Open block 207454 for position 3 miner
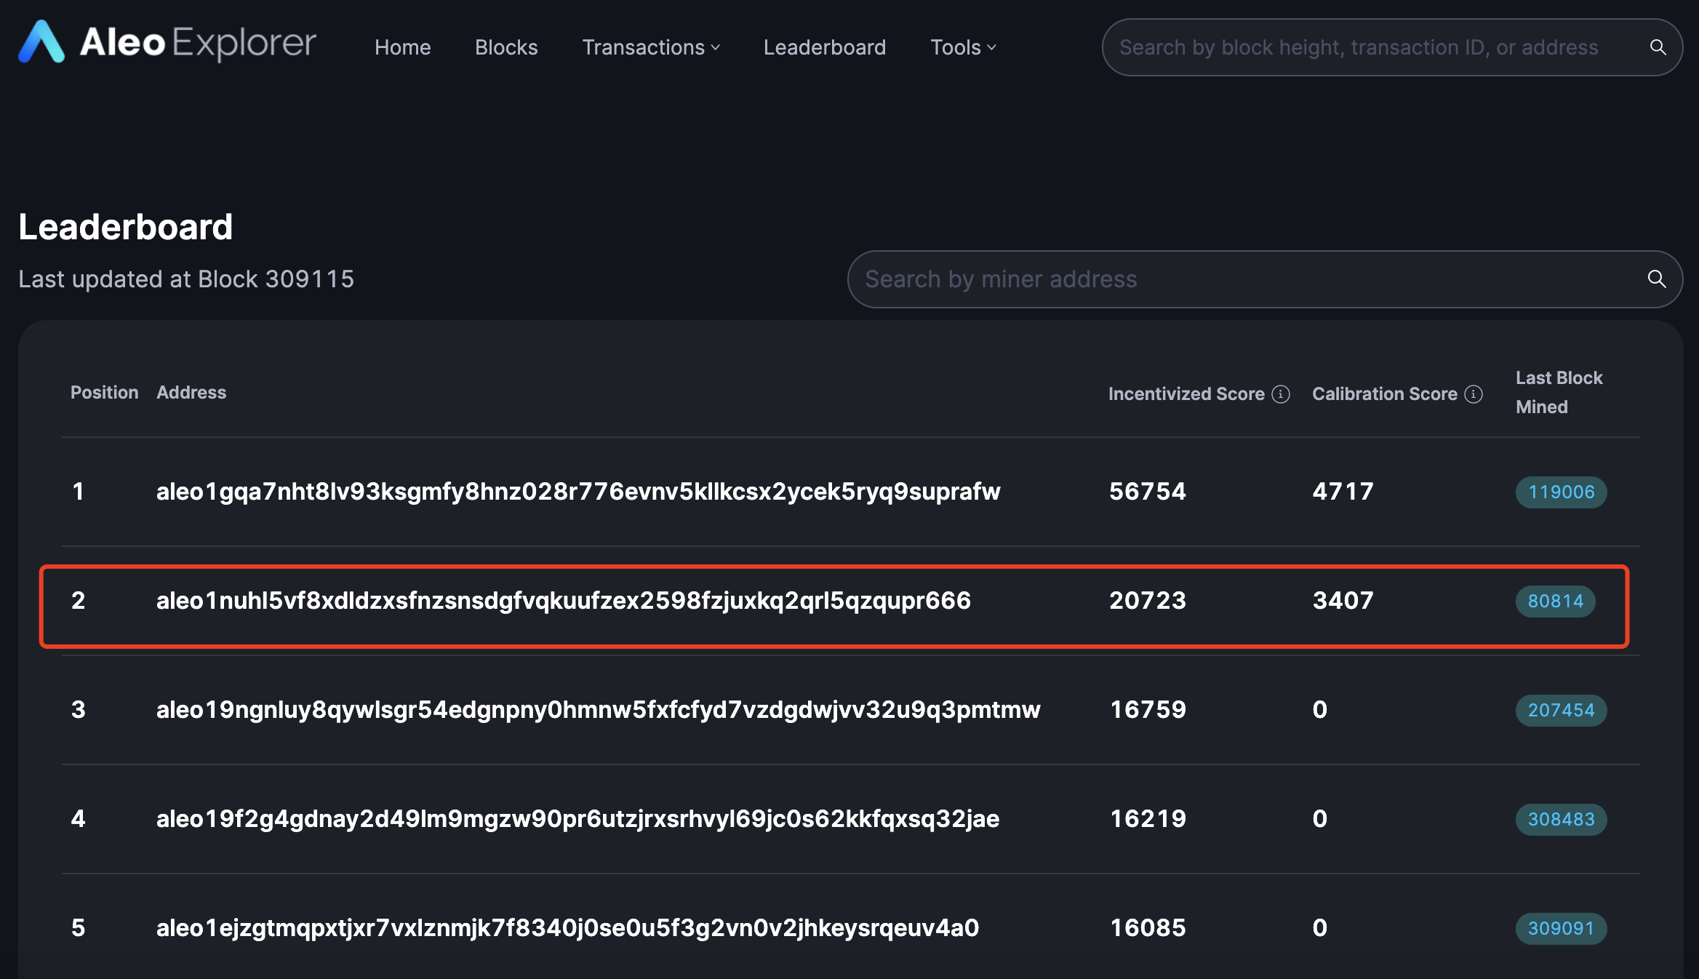The image size is (1699, 979). click(x=1559, y=711)
